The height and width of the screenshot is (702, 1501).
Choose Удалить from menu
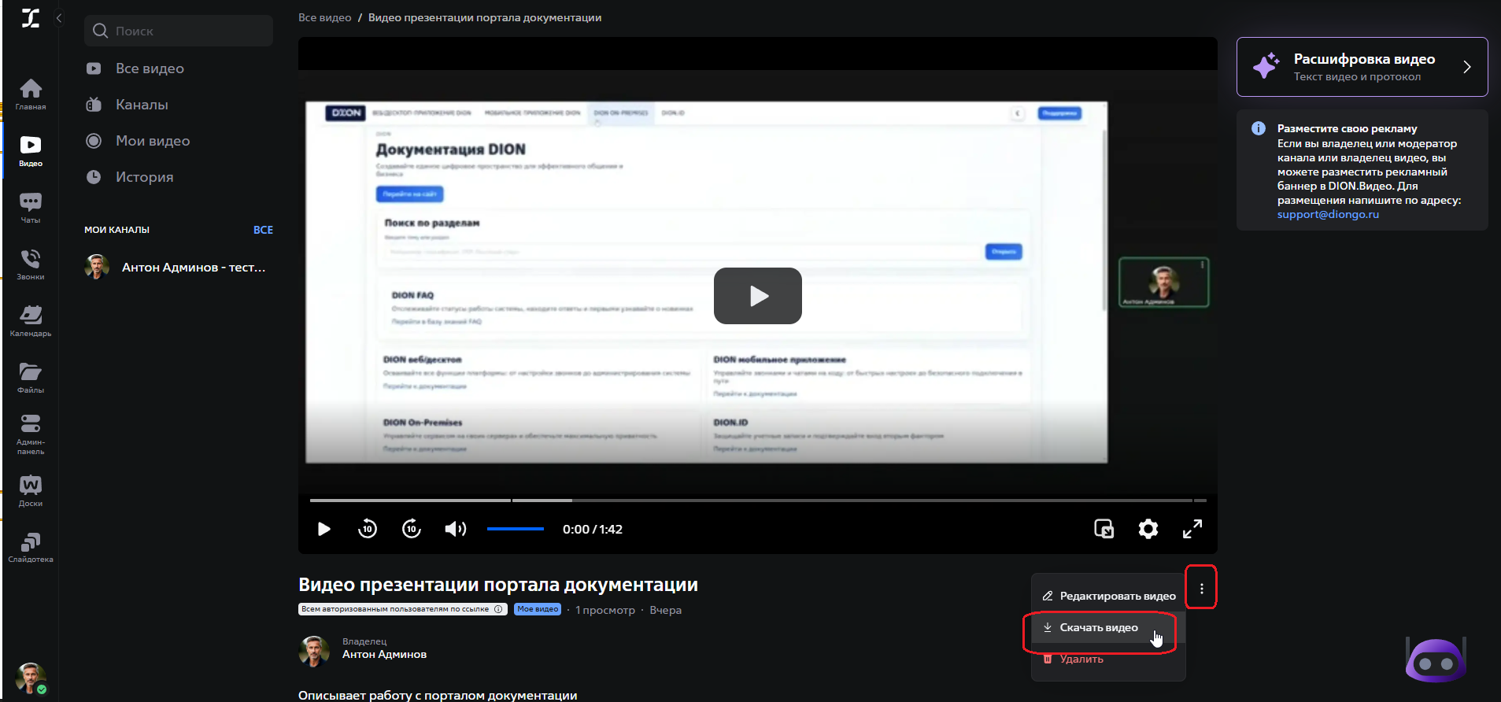click(x=1108, y=659)
